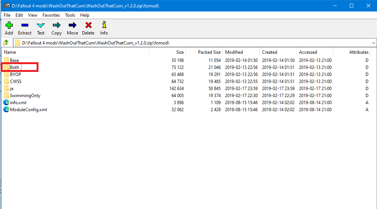Select the info.xml file
Image resolution: width=377 pixels, height=209 pixels.
(x=18, y=103)
